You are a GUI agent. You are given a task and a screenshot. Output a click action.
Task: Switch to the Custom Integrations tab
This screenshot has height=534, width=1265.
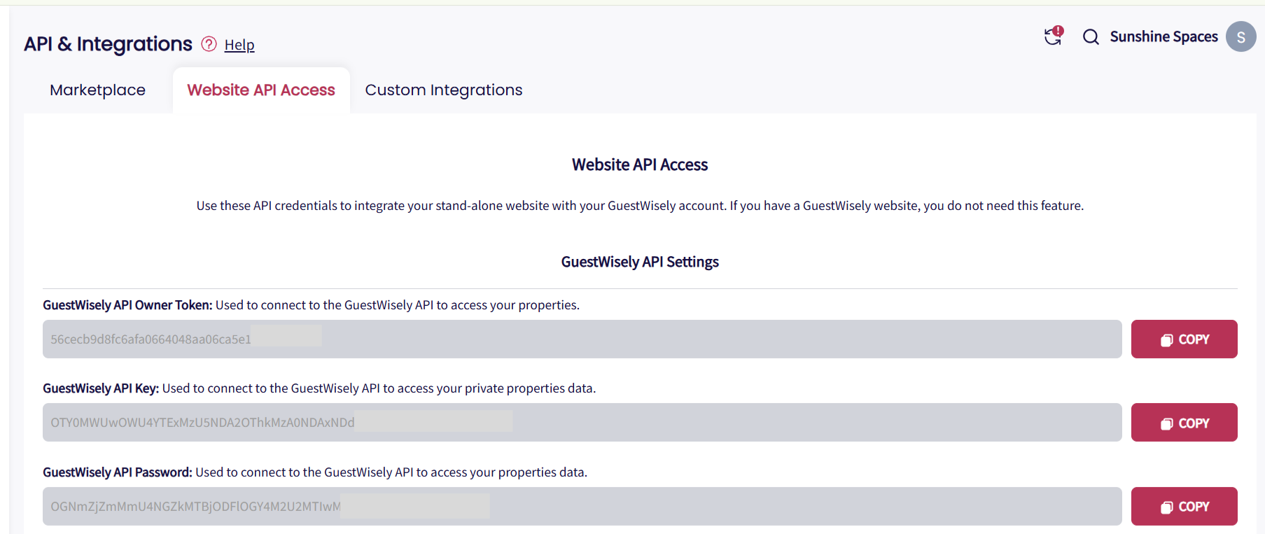[444, 90]
